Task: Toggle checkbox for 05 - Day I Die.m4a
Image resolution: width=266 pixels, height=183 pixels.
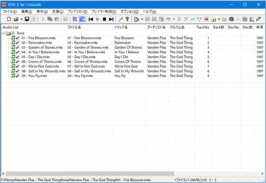Action: (18, 57)
